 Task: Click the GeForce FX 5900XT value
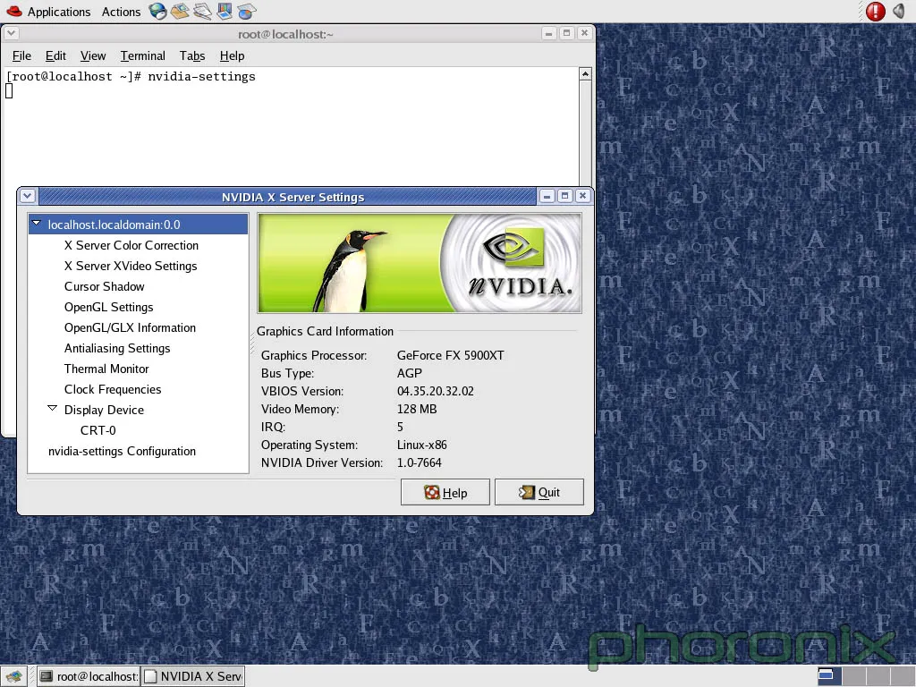pyautogui.click(x=451, y=355)
